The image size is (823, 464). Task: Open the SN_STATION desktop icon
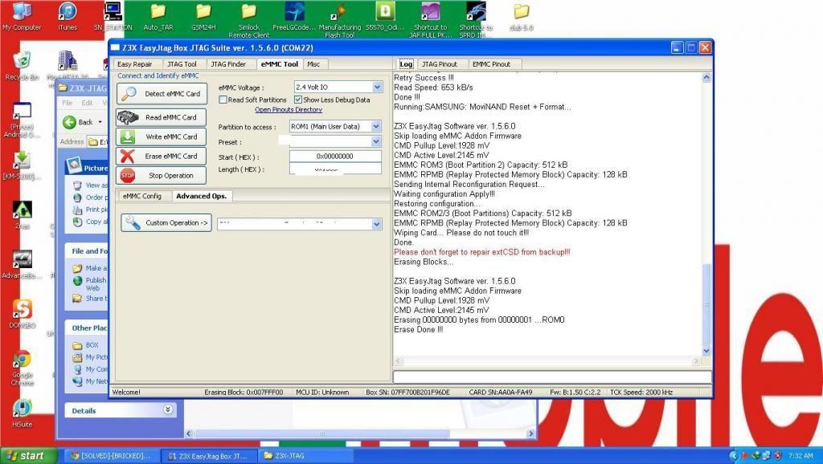pos(113,17)
